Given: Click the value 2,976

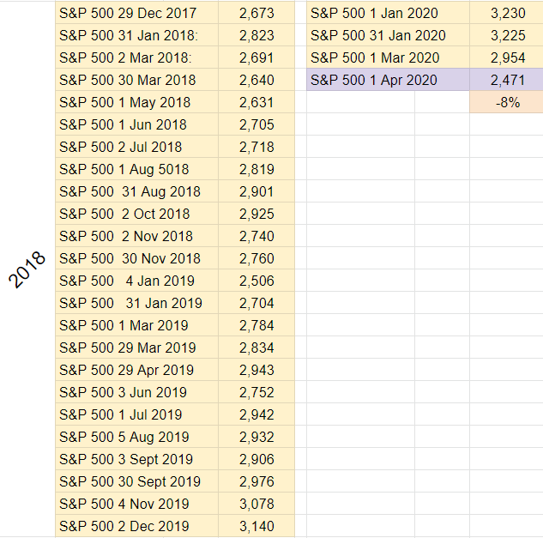Looking at the screenshot, I should 256,481.
